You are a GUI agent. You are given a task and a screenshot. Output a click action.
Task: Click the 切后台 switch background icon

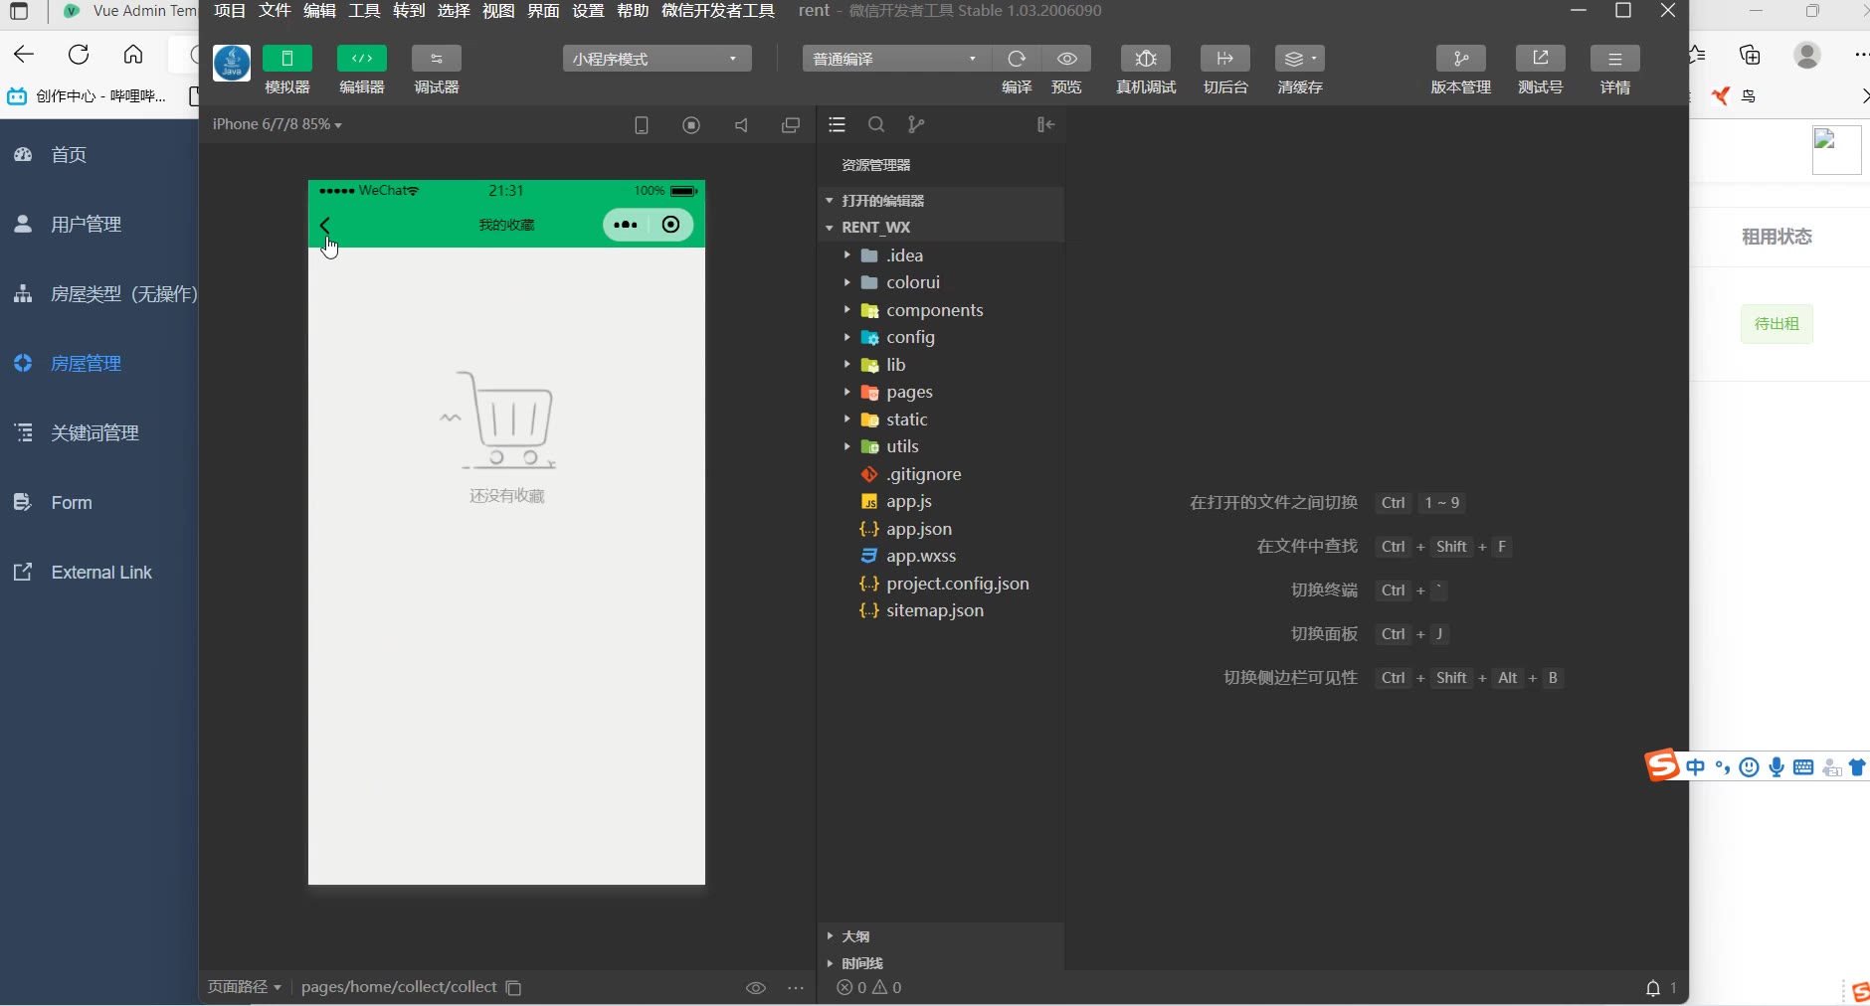click(1225, 59)
